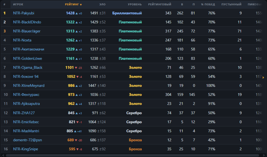Open player NTR-XtineMeynard profile

(x=29, y=86)
